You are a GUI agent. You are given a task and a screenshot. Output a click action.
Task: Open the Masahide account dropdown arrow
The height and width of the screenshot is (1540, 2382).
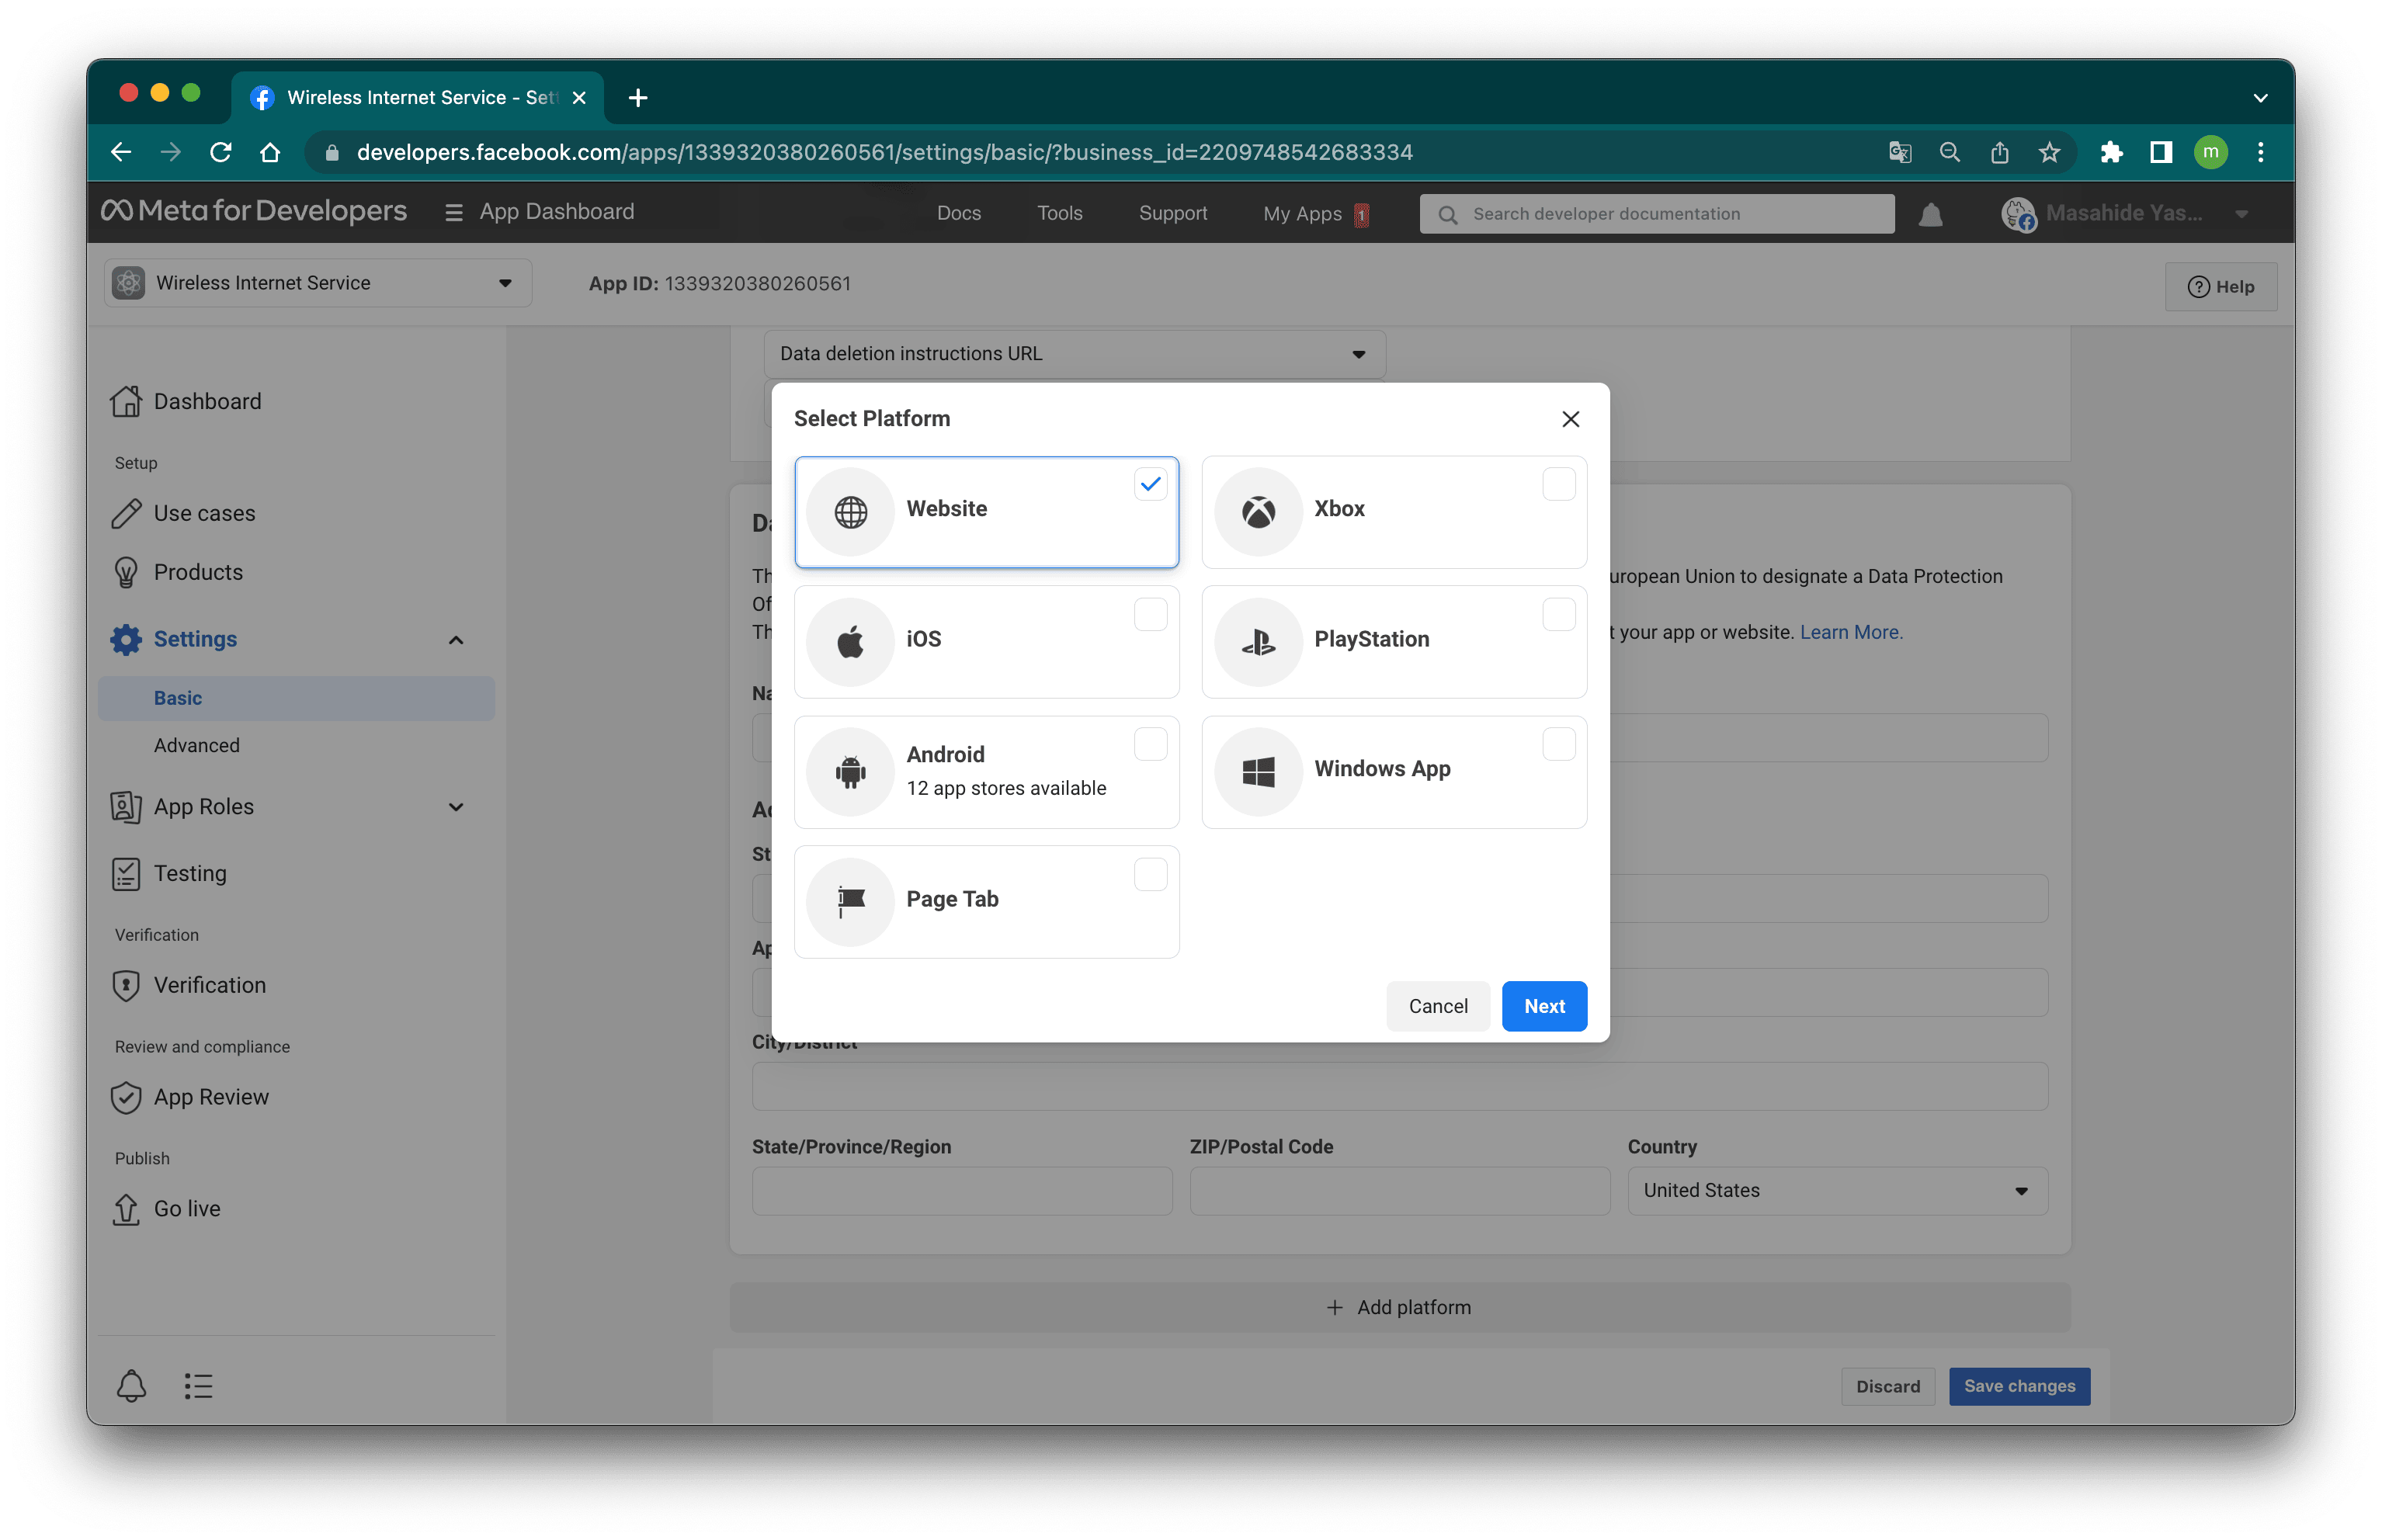tap(2241, 214)
